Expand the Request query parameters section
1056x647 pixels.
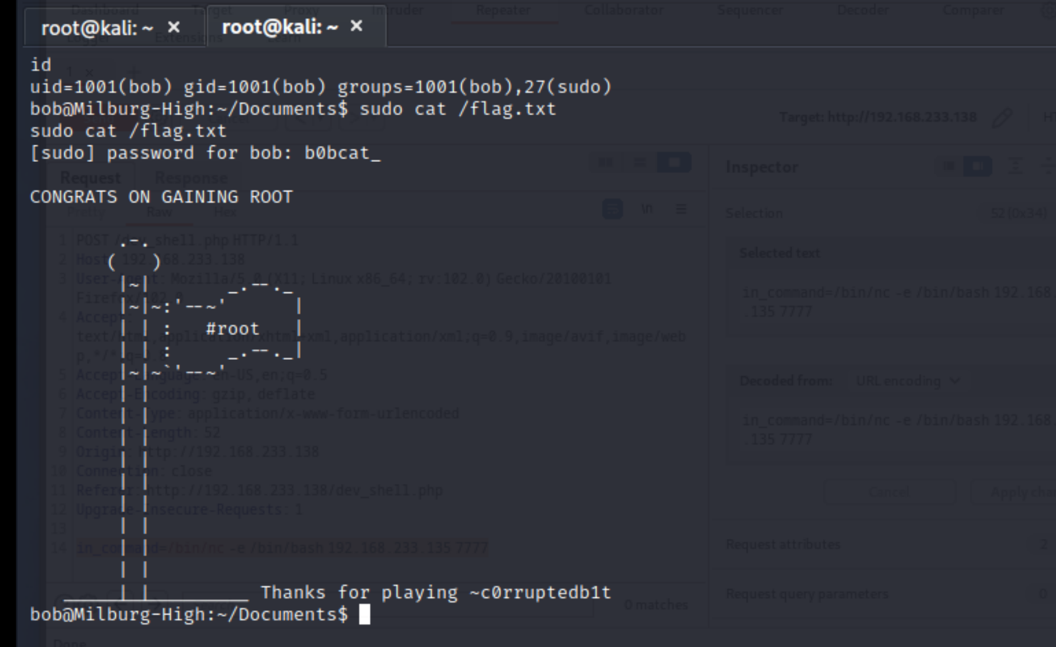807,594
